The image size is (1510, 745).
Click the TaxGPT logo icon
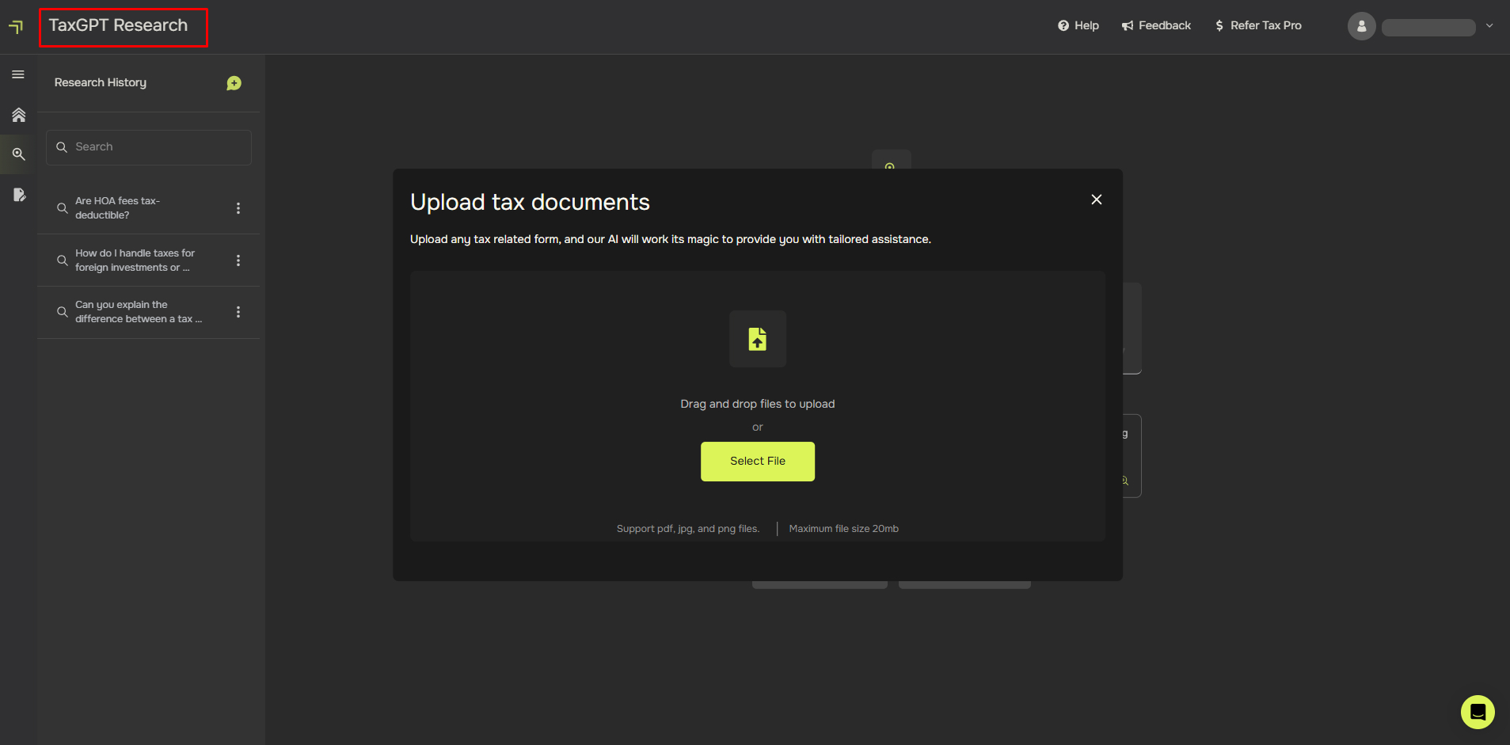(x=16, y=27)
